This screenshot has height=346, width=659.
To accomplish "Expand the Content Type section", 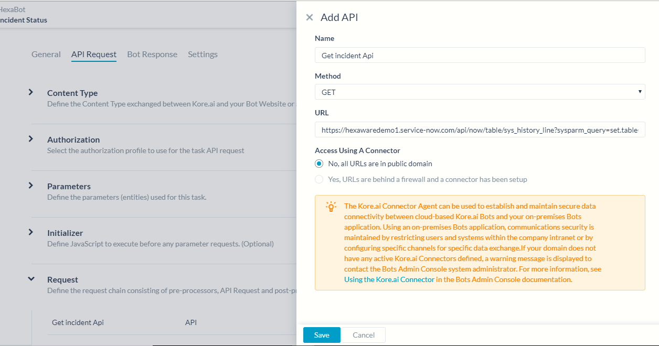I will (x=31, y=92).
